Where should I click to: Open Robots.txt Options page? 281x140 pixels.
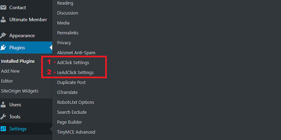tap(76, 103)
